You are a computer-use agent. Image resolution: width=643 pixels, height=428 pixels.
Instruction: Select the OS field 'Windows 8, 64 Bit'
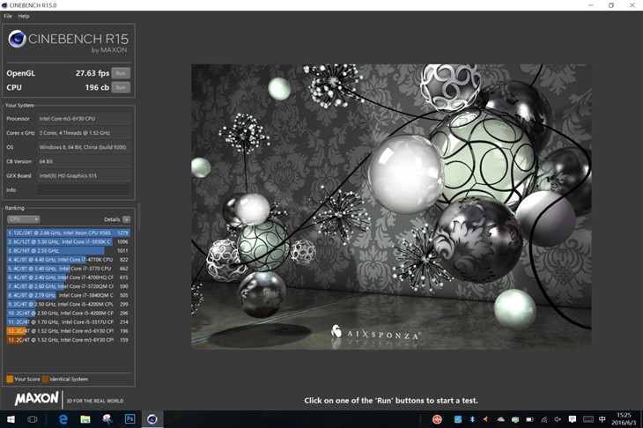point(84,147)
